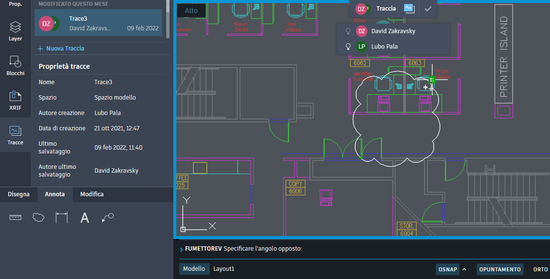Click the 'Spazio modello' value

tap(115, 98)
